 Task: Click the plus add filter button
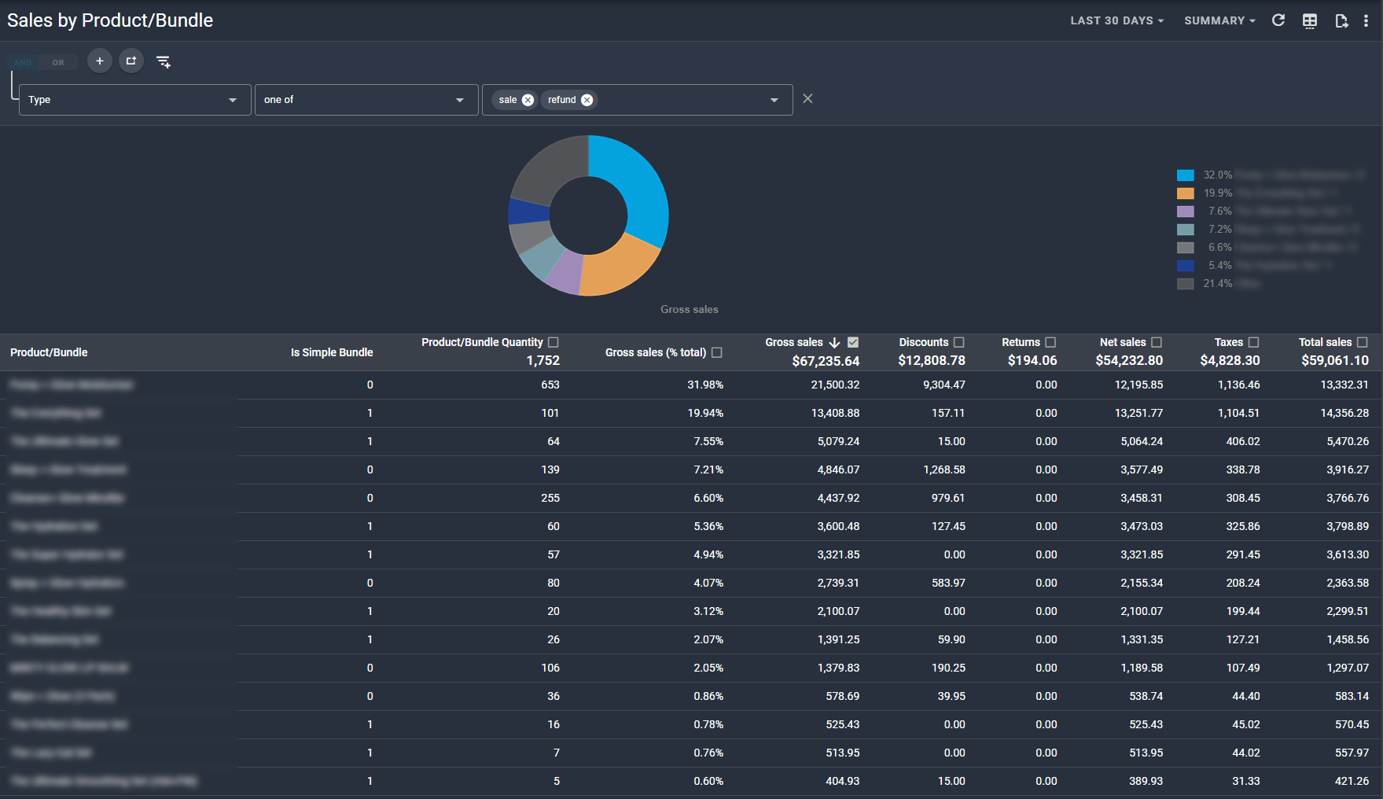(x=99, y=61)
